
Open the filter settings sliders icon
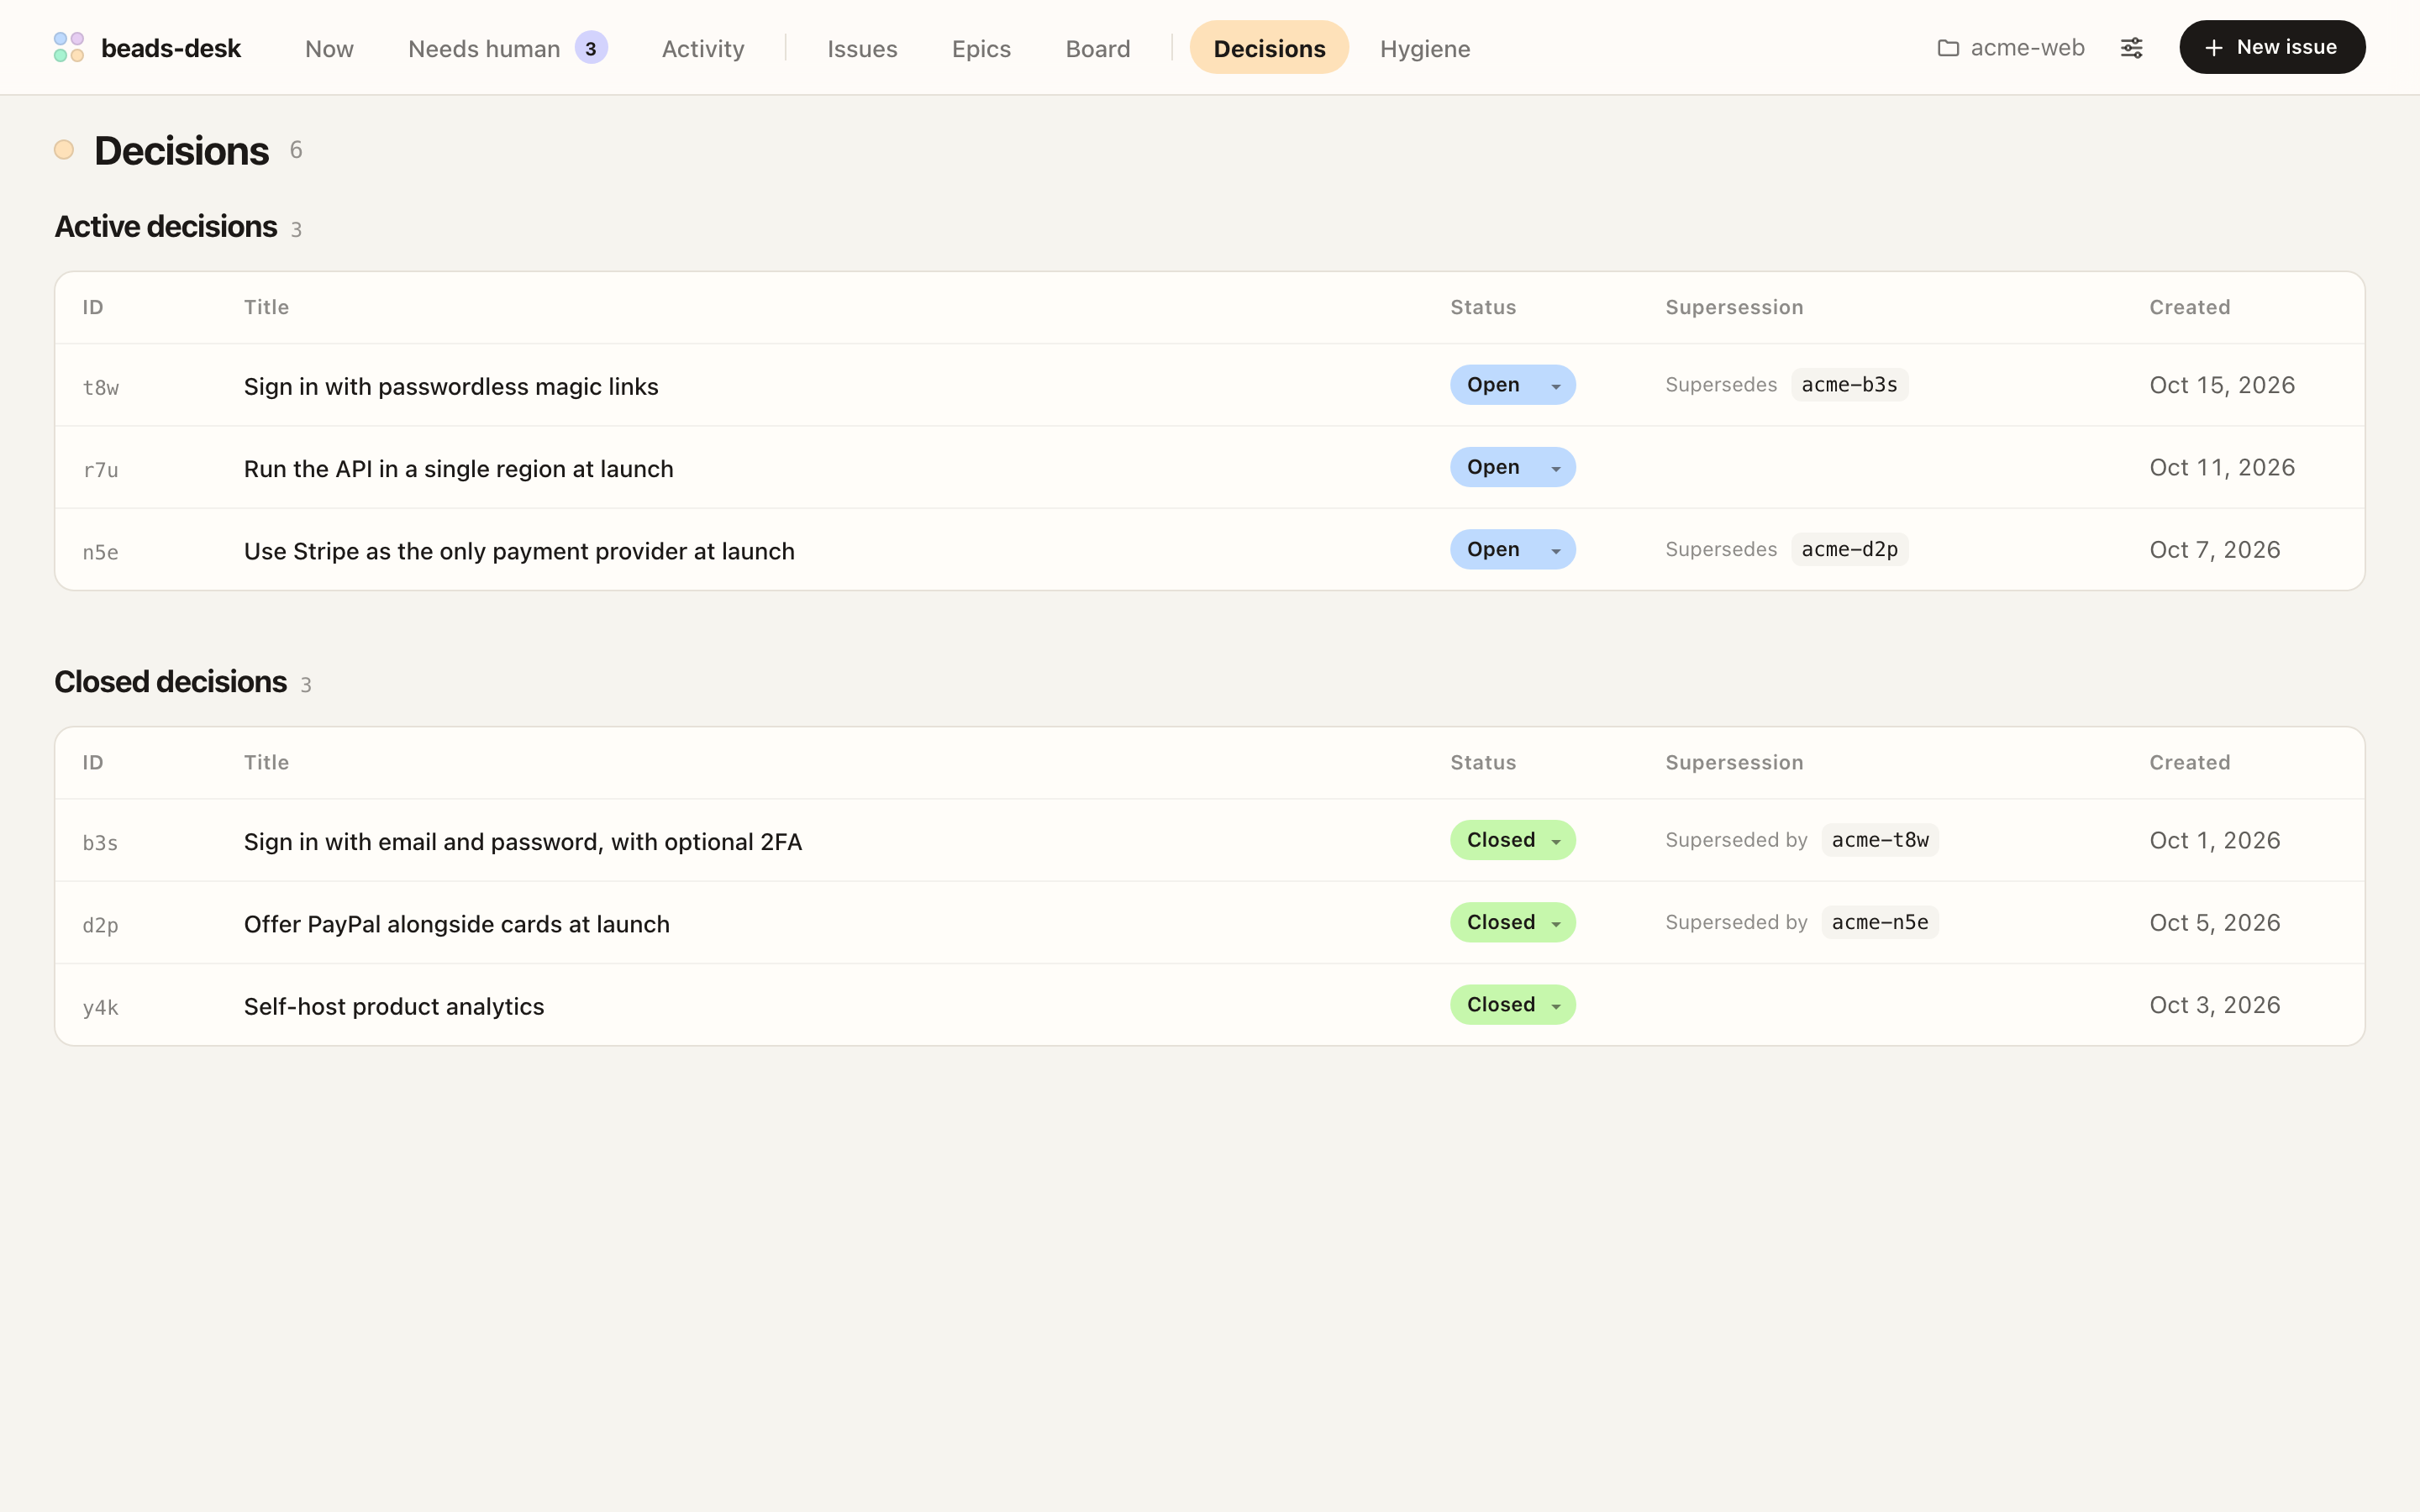[2131, 48]
